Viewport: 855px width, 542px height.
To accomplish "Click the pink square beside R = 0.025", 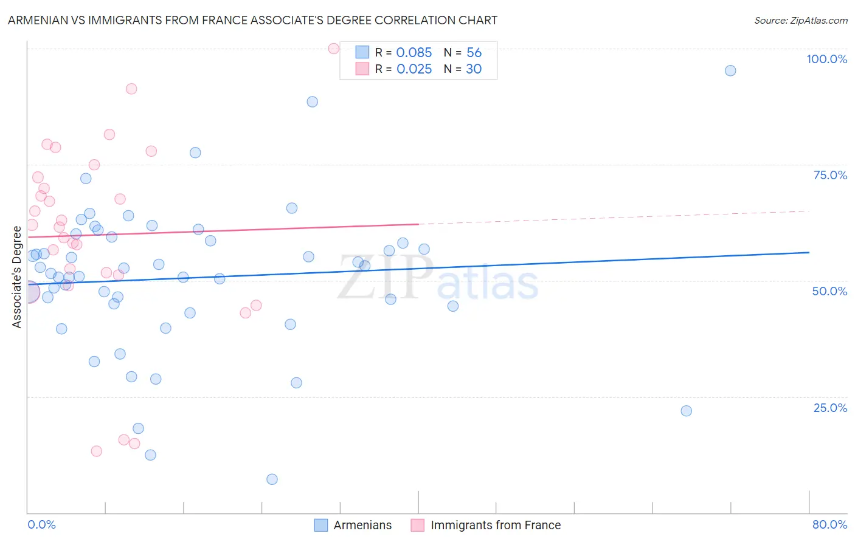I will [x=362, y=69].
